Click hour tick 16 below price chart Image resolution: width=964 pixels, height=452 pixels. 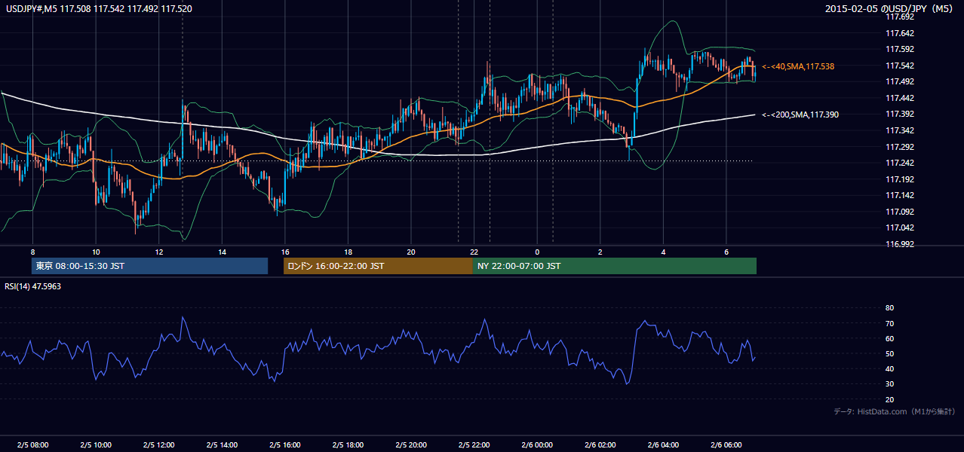[284, 252]
